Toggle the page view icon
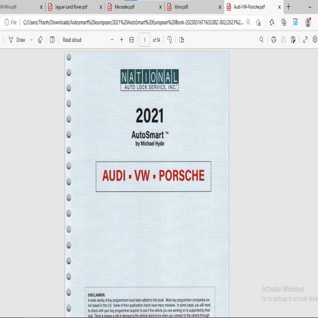 (181, 40)
